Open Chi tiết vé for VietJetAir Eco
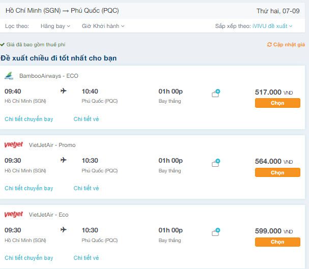The image size is (309, 269). click(x=86, y=258)
